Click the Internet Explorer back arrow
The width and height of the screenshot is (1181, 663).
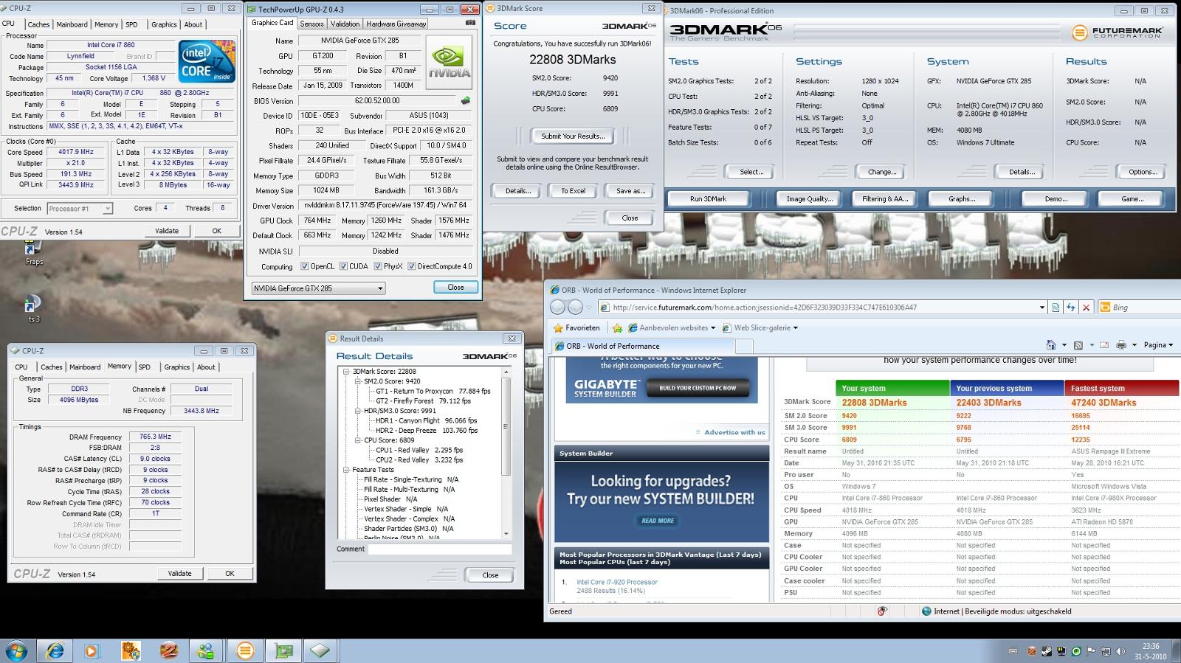pyautogui.click(x=558, y=307)
